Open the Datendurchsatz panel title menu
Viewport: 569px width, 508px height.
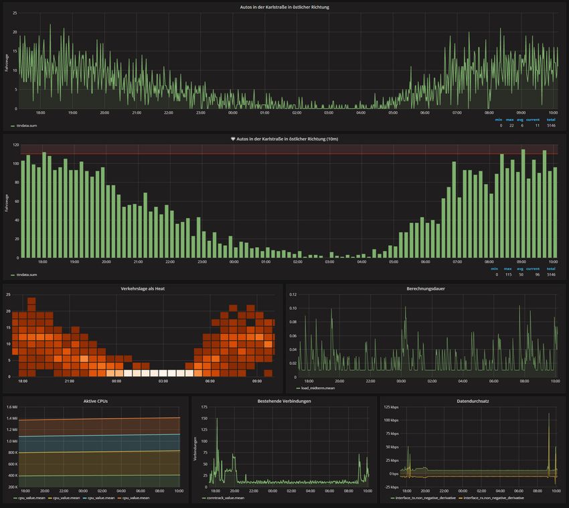click(472, 400)
